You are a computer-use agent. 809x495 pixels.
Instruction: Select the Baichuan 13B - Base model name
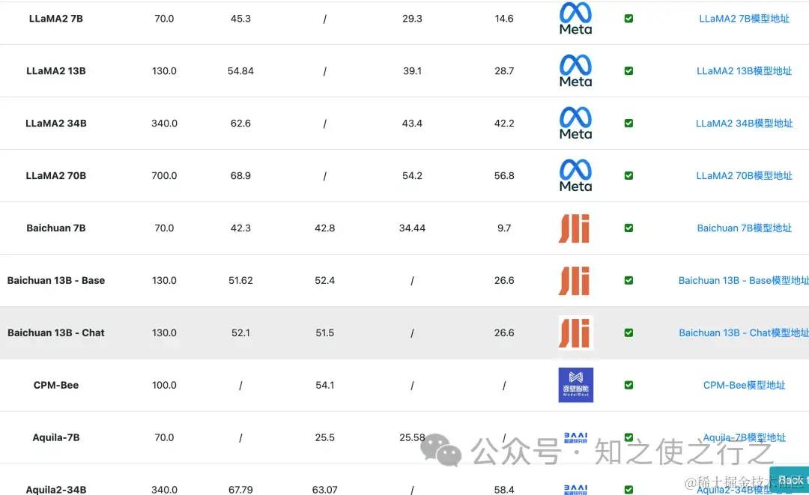[55, 281]
